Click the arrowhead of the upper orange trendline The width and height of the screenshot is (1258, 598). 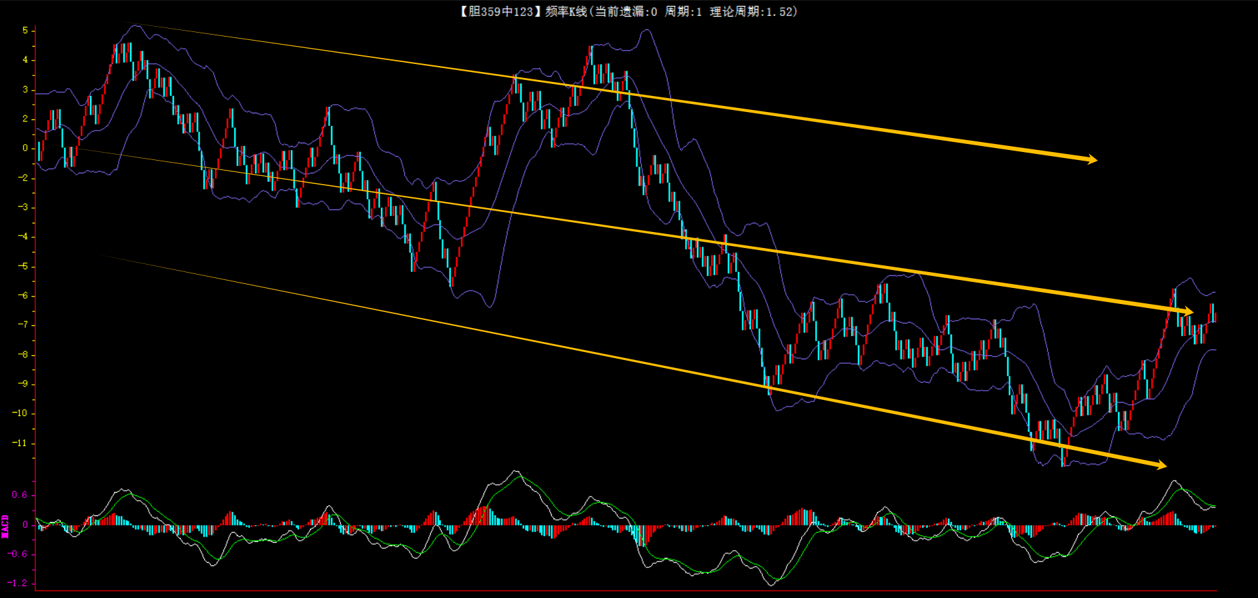coord(1091,159)
